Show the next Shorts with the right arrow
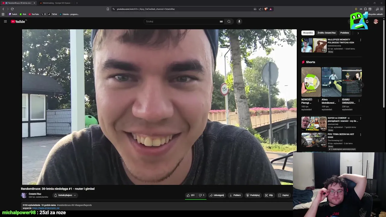This screenshot has height=217, width=386. 361,85
